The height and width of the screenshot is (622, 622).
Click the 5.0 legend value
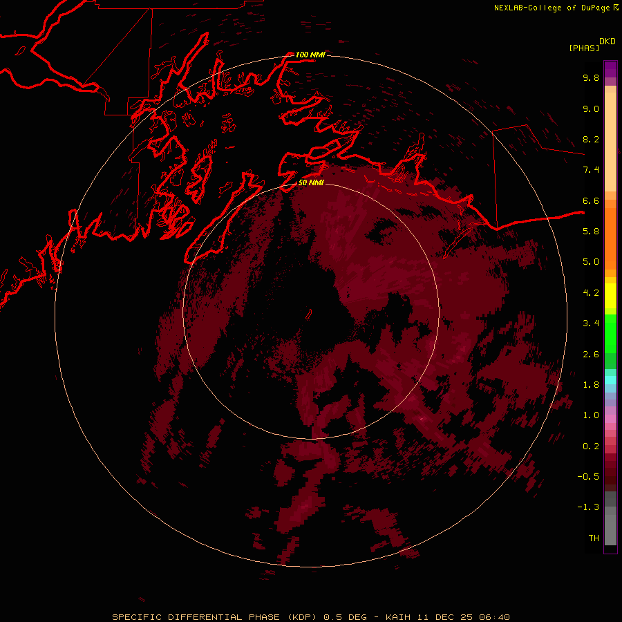(591, 262)
